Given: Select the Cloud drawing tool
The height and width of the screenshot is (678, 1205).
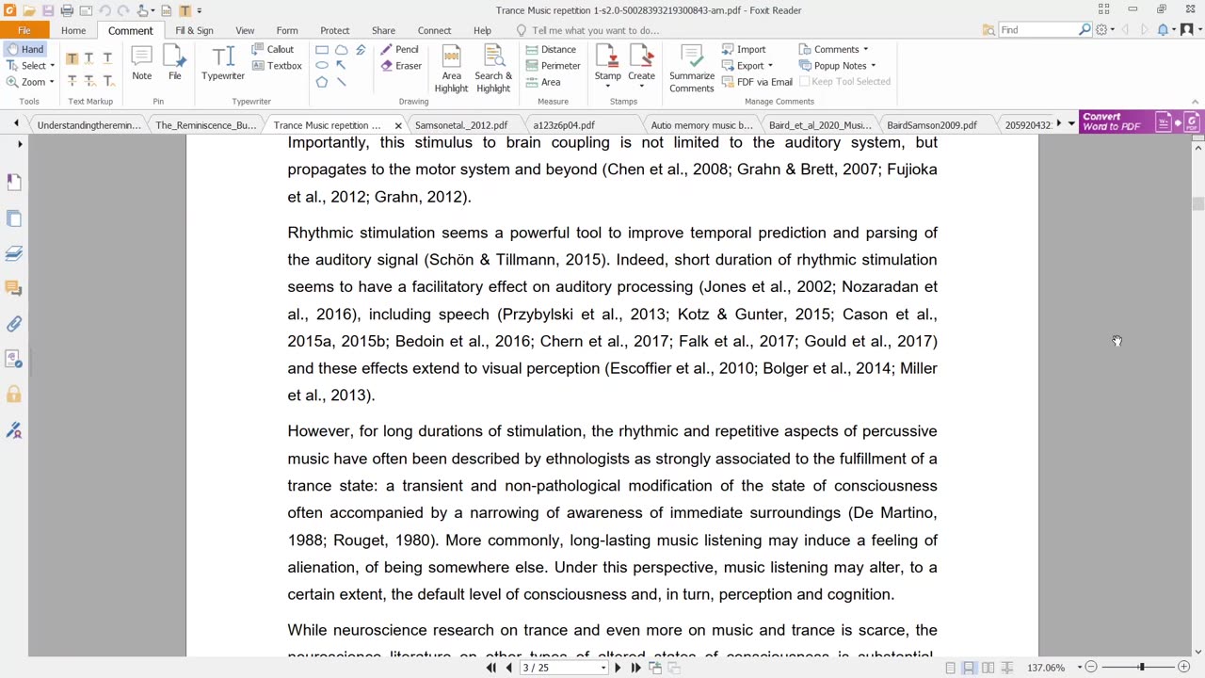Looking at the screenshot, I should pos(341,50).
